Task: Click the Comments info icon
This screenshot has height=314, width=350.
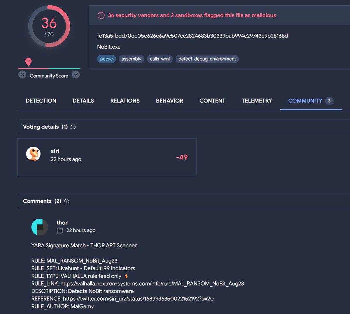Action: coord(66,201)
